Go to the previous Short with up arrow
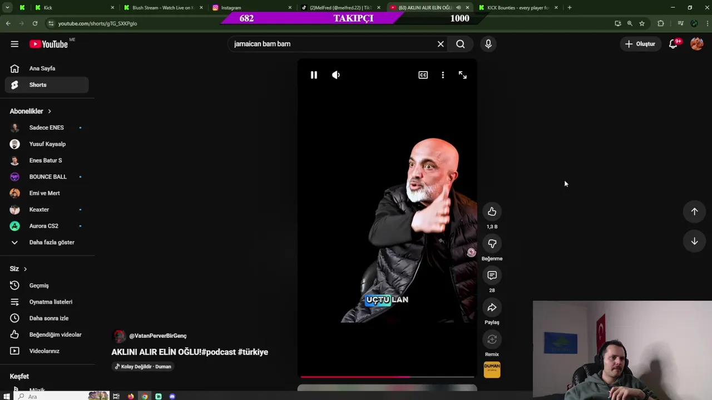712x400 pixels. point(694,212)
